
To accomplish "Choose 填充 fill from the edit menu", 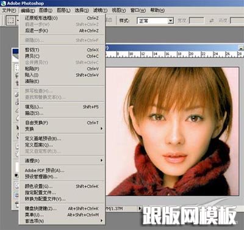I will 62,107.
